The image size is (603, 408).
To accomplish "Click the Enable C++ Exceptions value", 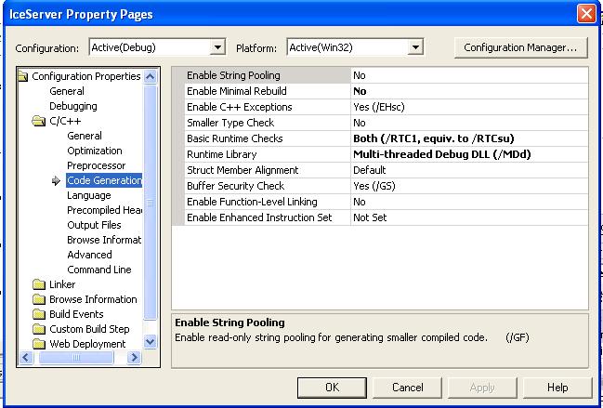I will click(x=469, y=107).
